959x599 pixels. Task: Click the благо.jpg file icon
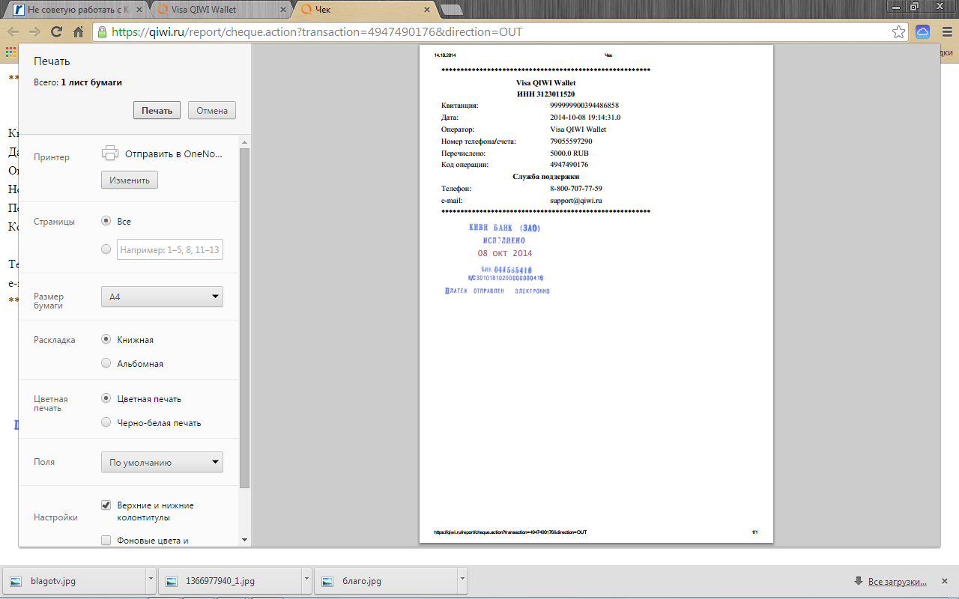(x=327, y=581)
